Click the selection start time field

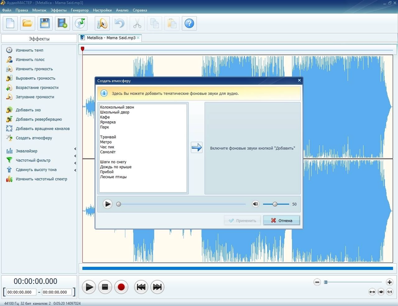(21, 292)
